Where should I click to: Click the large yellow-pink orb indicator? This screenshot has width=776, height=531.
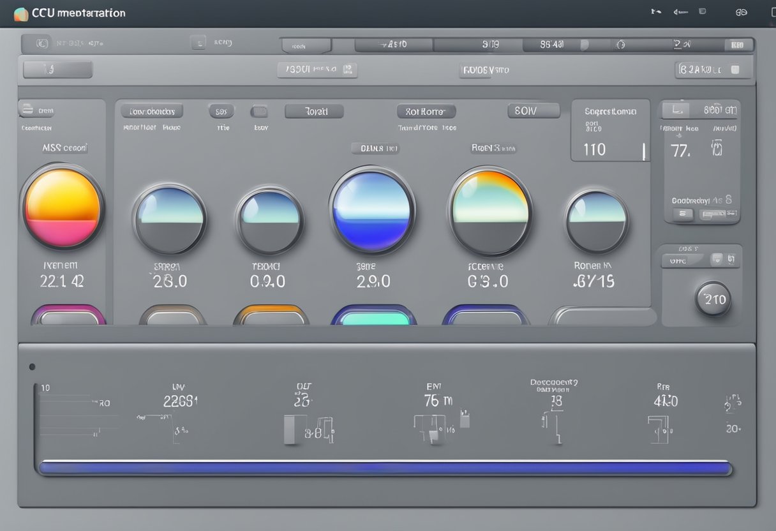63,207
